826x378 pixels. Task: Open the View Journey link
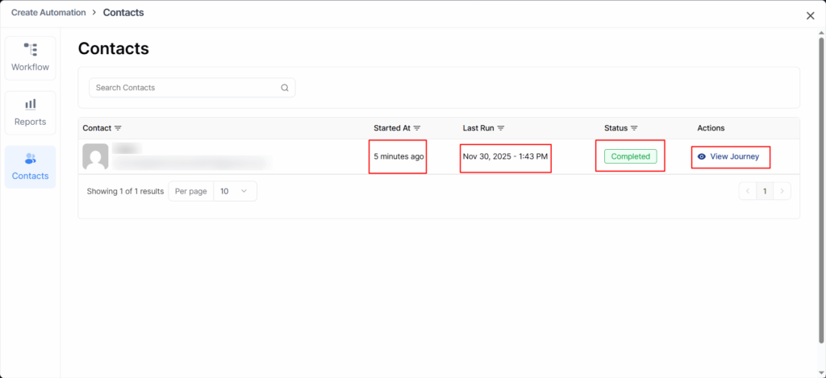pyautogui.click(x=734, y=156)
